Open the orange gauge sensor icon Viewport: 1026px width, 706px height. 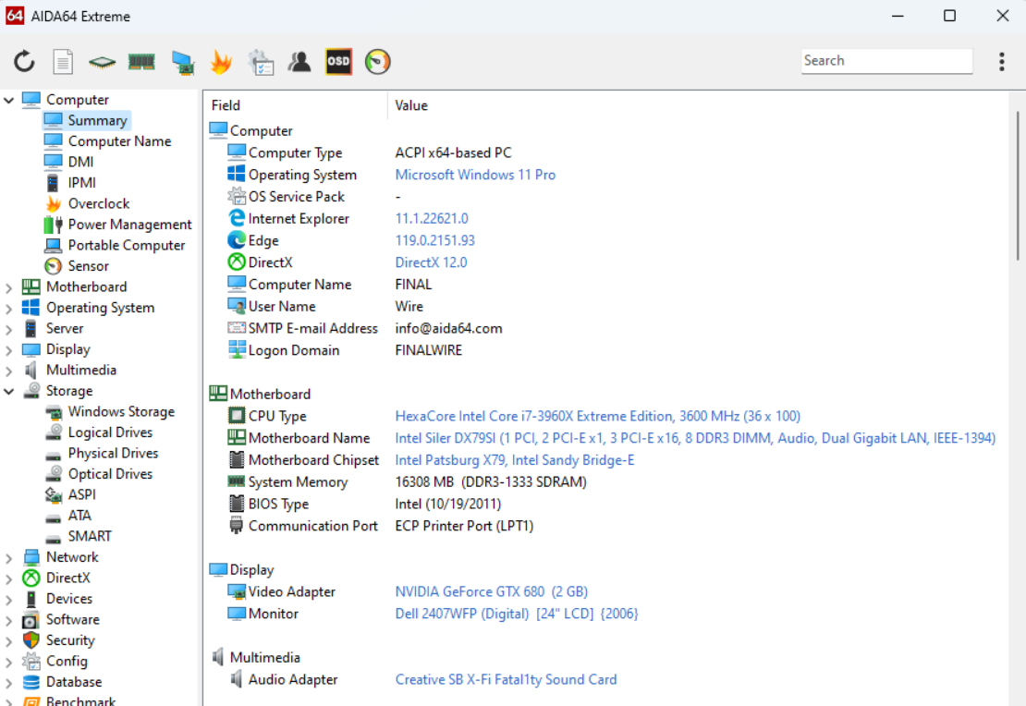(378, 62)
